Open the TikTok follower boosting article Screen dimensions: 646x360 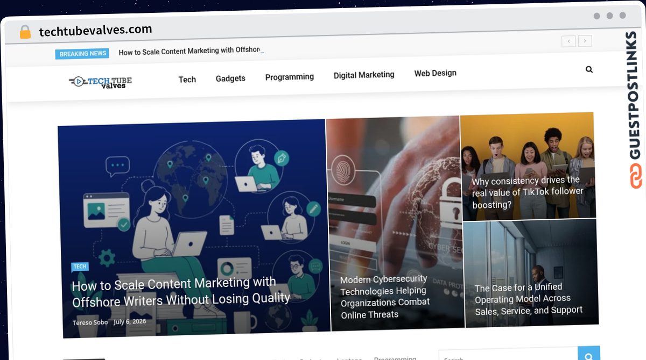528,192
